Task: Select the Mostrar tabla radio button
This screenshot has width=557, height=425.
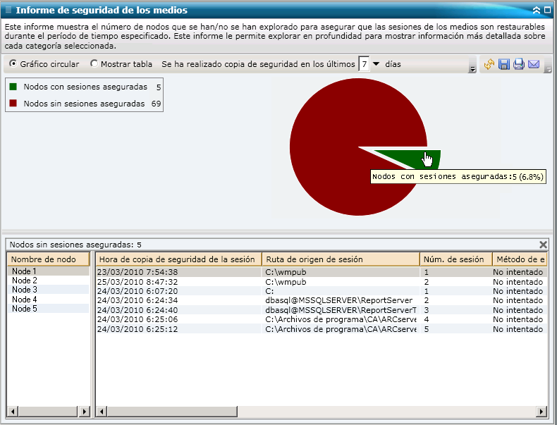Action: click(x=94, y=64)
